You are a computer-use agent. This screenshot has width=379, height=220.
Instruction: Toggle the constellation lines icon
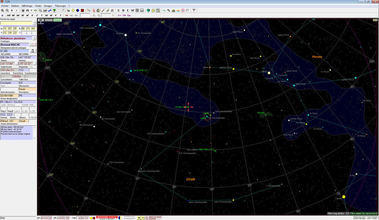40,10
